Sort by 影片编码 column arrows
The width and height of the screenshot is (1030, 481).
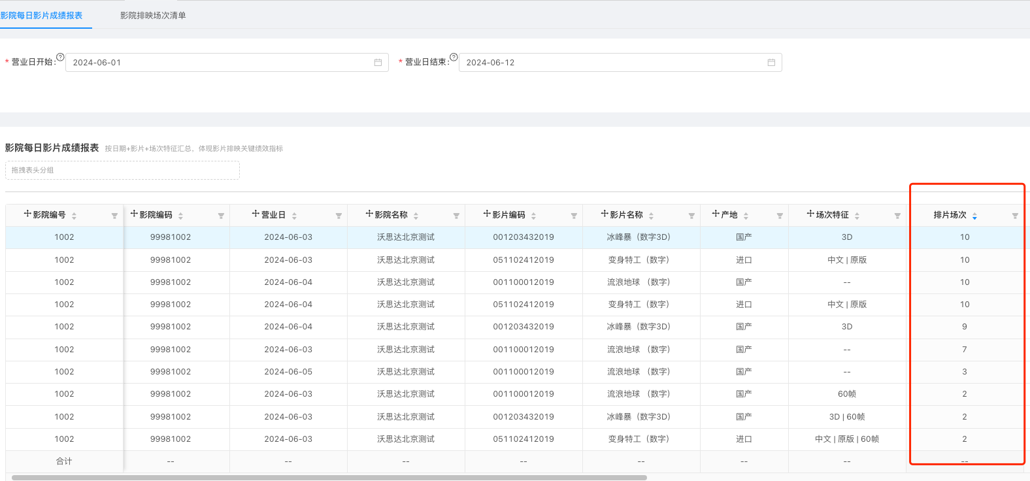pyautogui.click(x=533, y=216)
